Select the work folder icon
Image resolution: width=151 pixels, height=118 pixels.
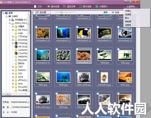[x=16, y=77]
